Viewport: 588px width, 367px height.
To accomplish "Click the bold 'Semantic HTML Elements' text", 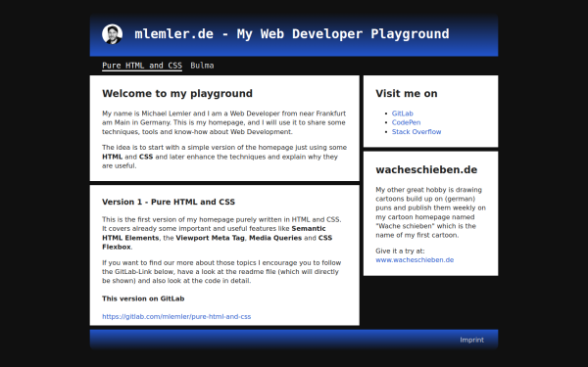I will (214, 233).
